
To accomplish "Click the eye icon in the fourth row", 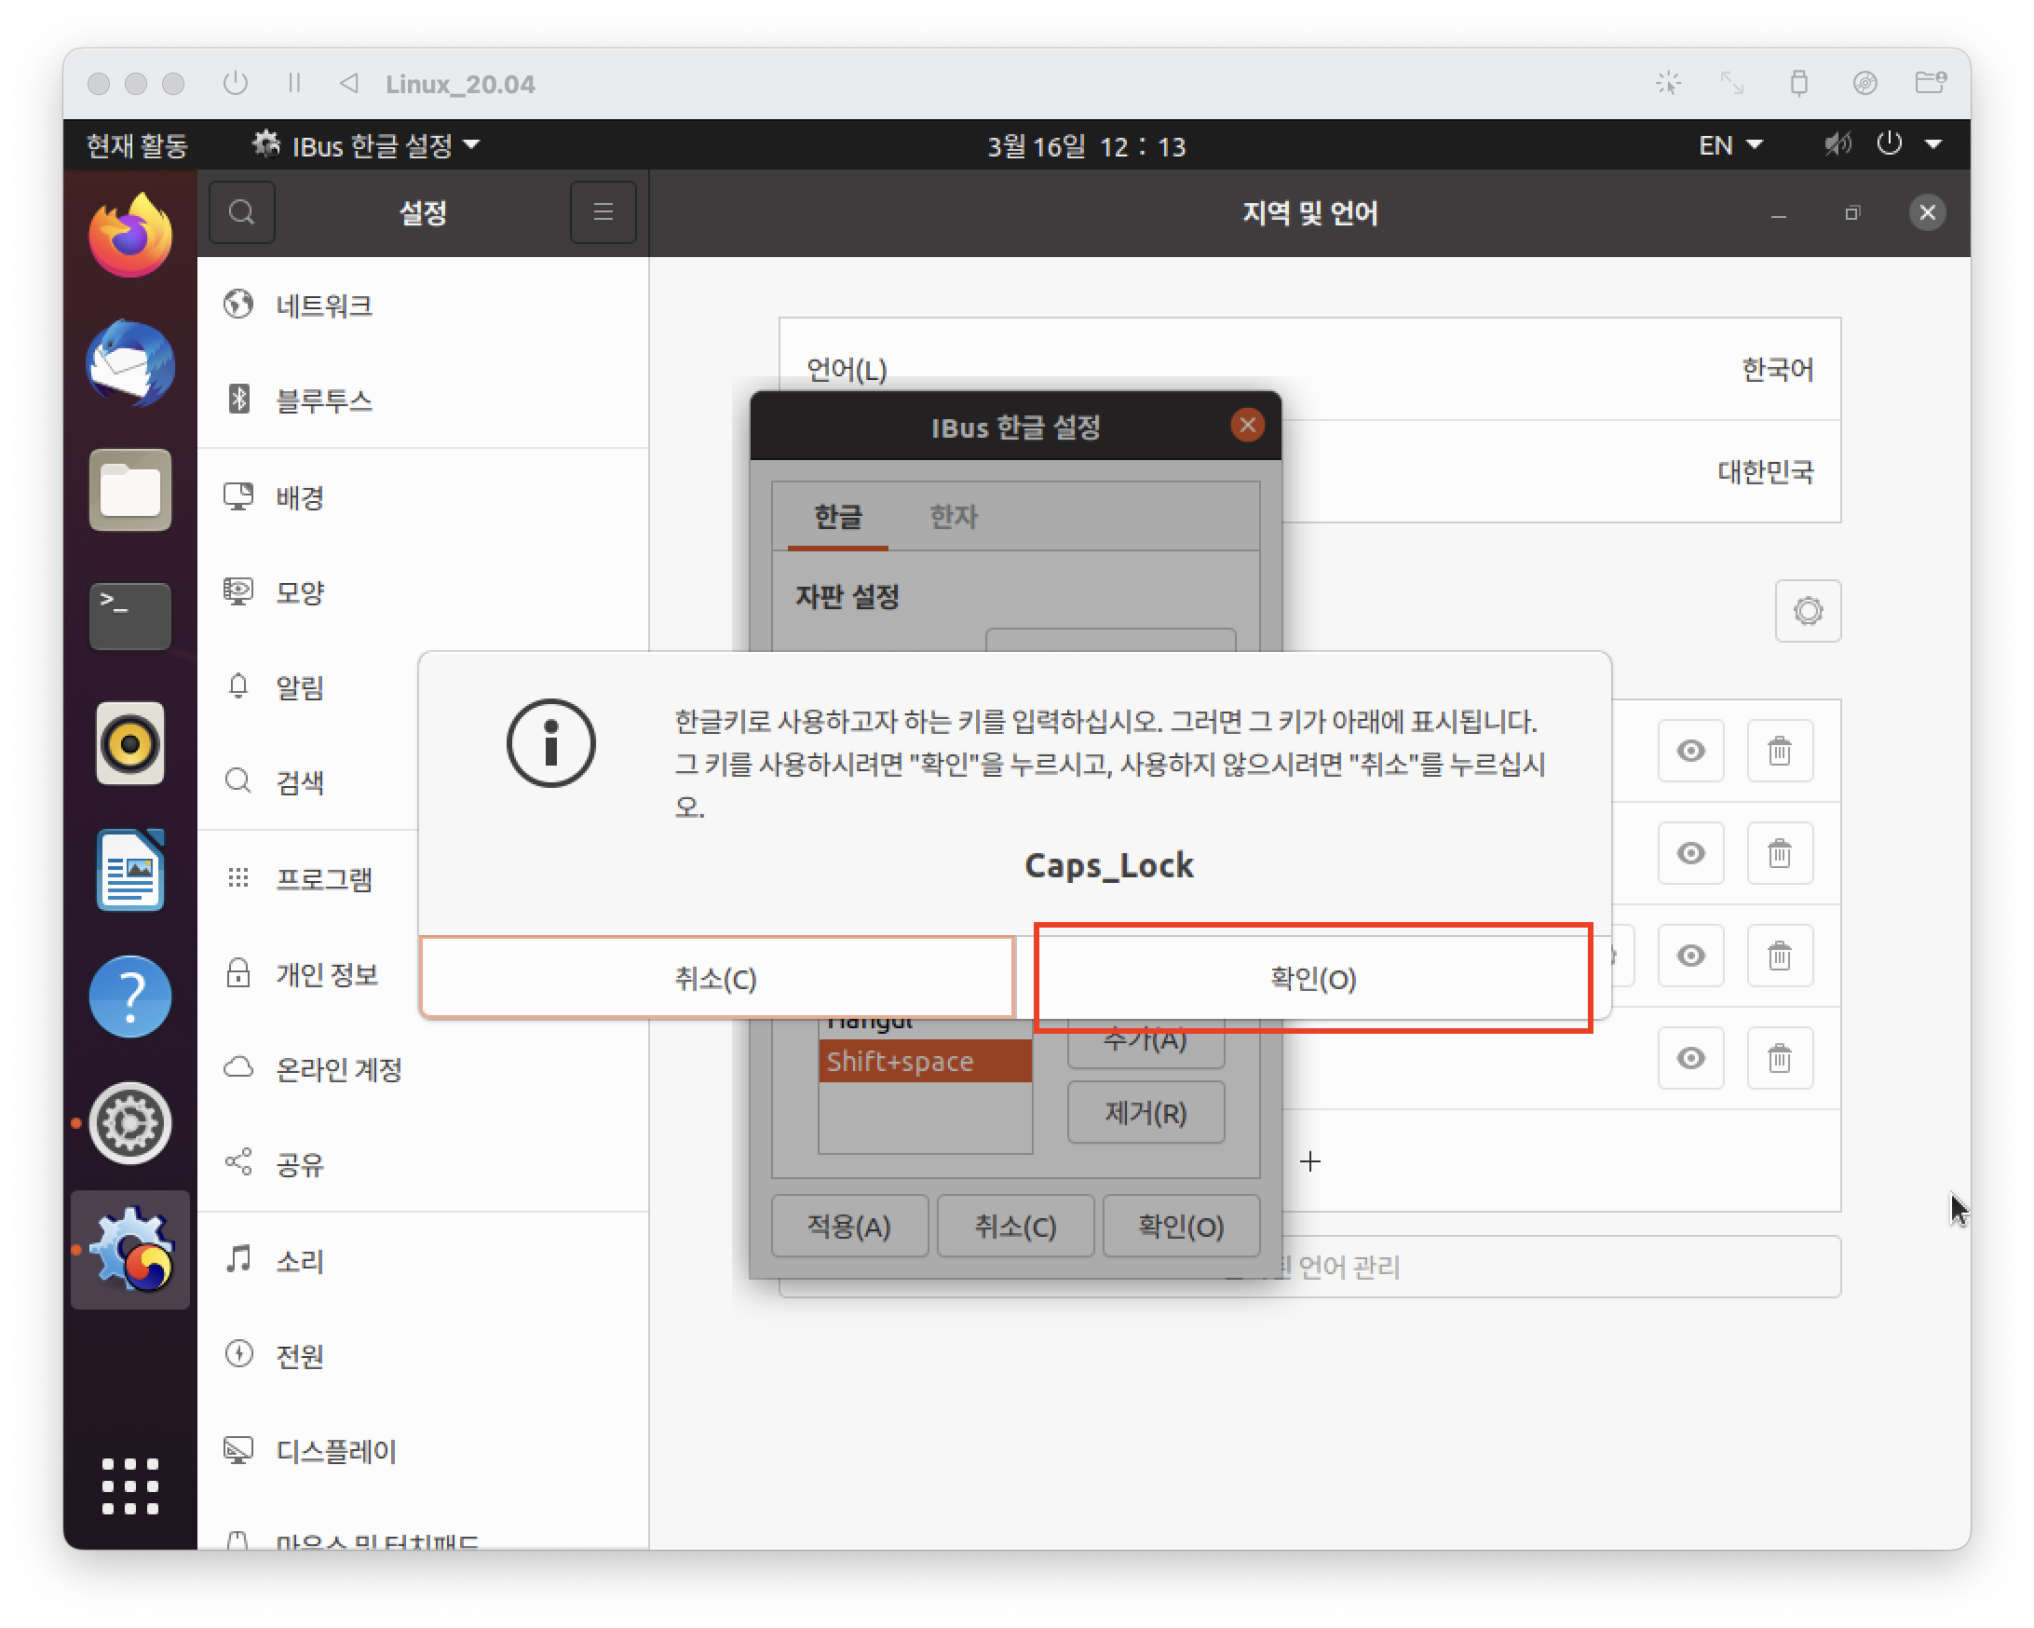I will coord(1690,1058).
